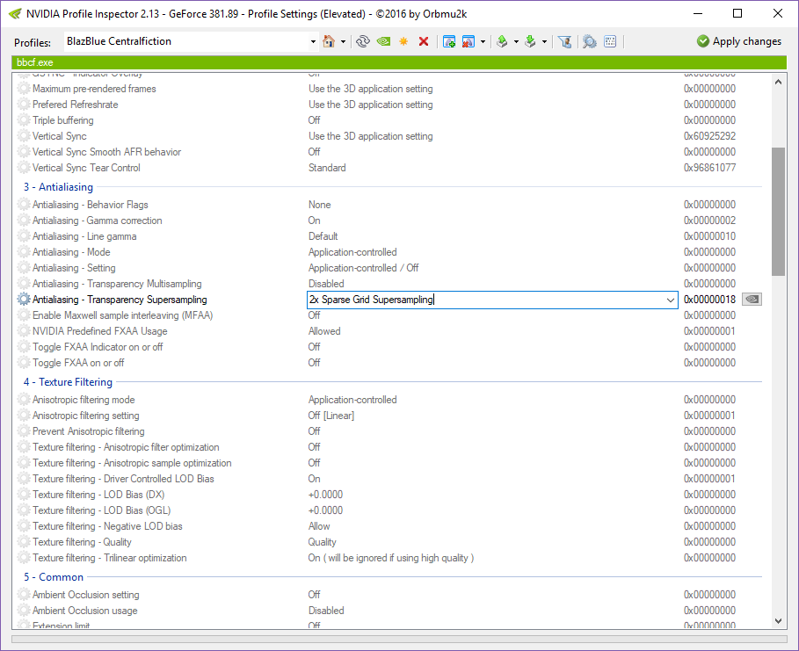Select the Maximum pre-rendered frames setting
Screen dimensions: 799x651
[389, 89]
